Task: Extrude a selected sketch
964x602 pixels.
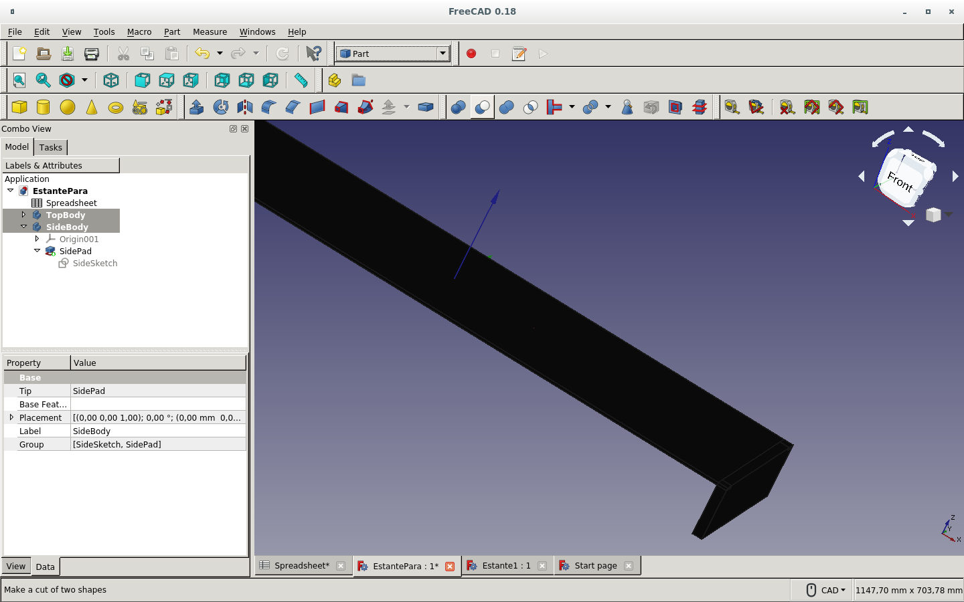Action: point(197,107)
